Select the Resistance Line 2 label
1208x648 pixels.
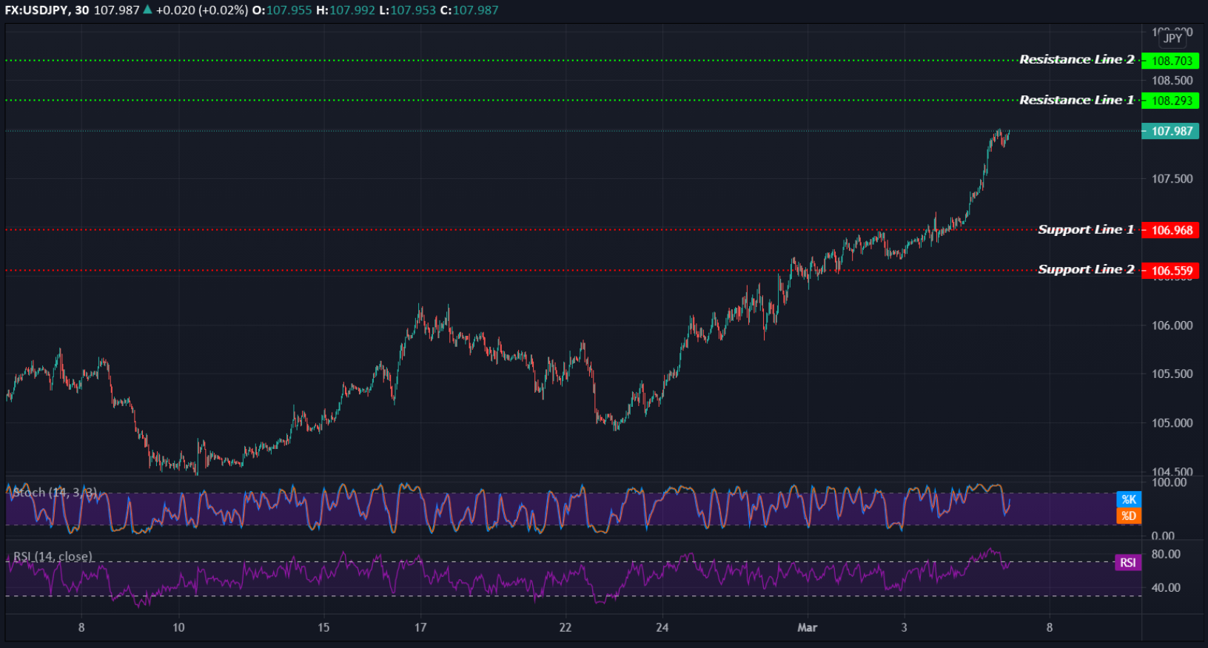tap(1076, 59)
